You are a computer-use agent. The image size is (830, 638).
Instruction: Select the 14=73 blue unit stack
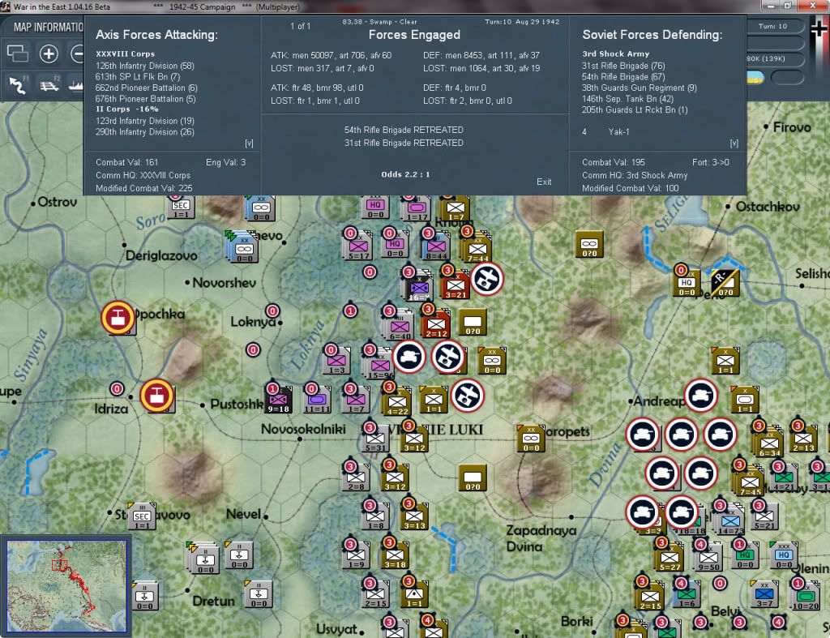(x=729, y=520)
